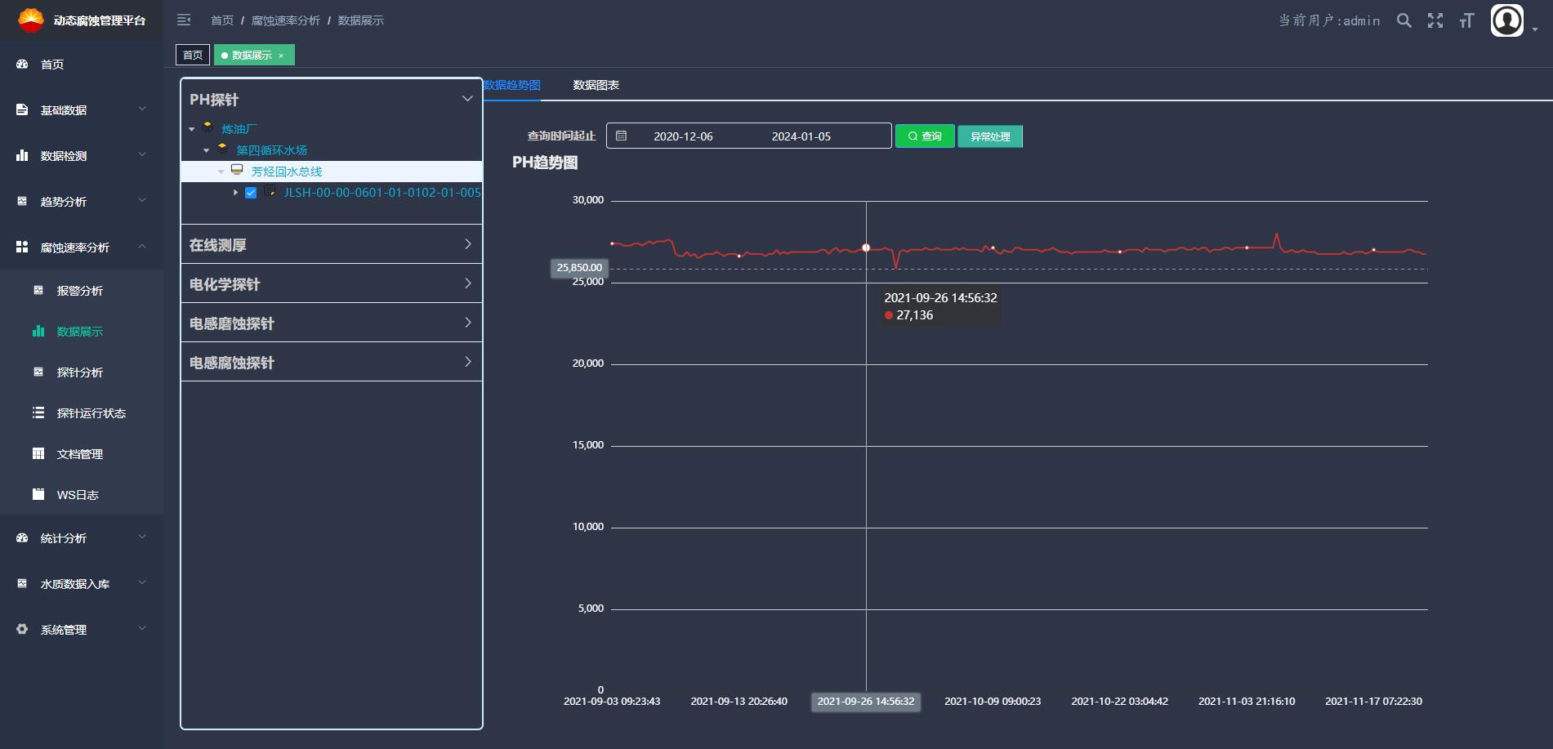The image size is (1553, 749).
Task: Click the PH趋势图 chart title
Action: (545, 163)
